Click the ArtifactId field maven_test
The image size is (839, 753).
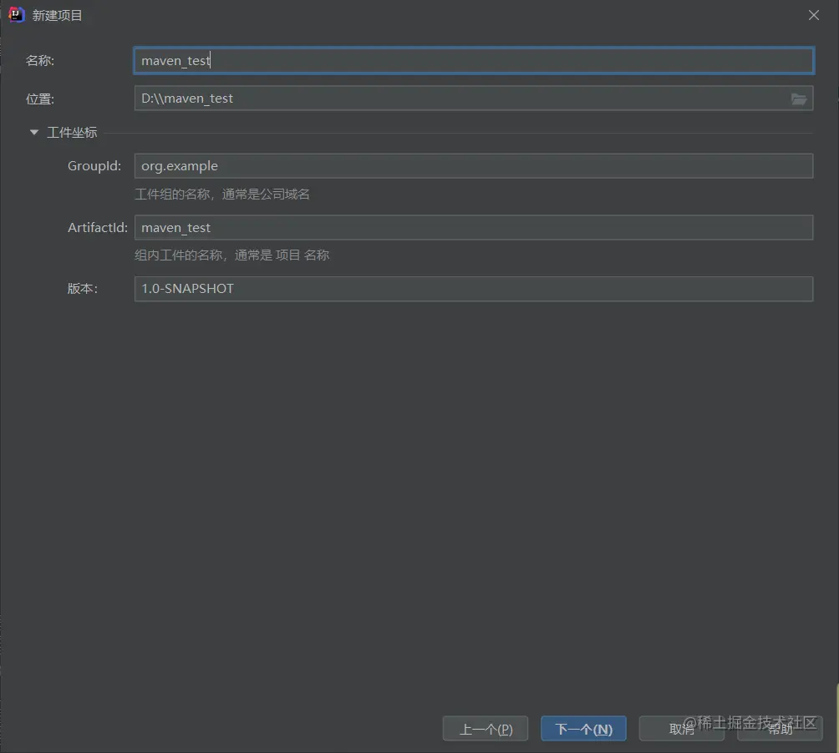coord(474,228)
